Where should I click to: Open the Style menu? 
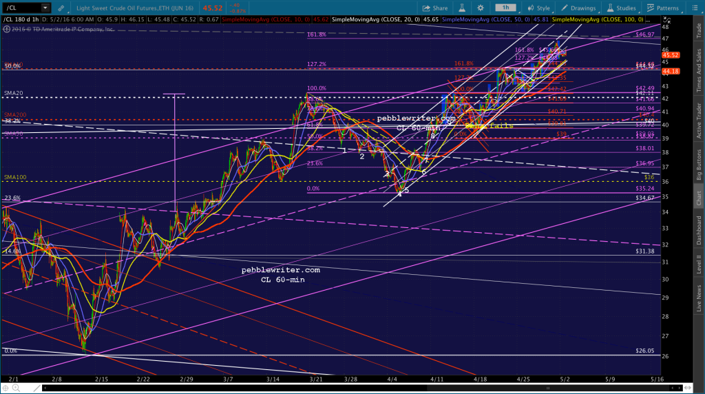click(538, 8)
